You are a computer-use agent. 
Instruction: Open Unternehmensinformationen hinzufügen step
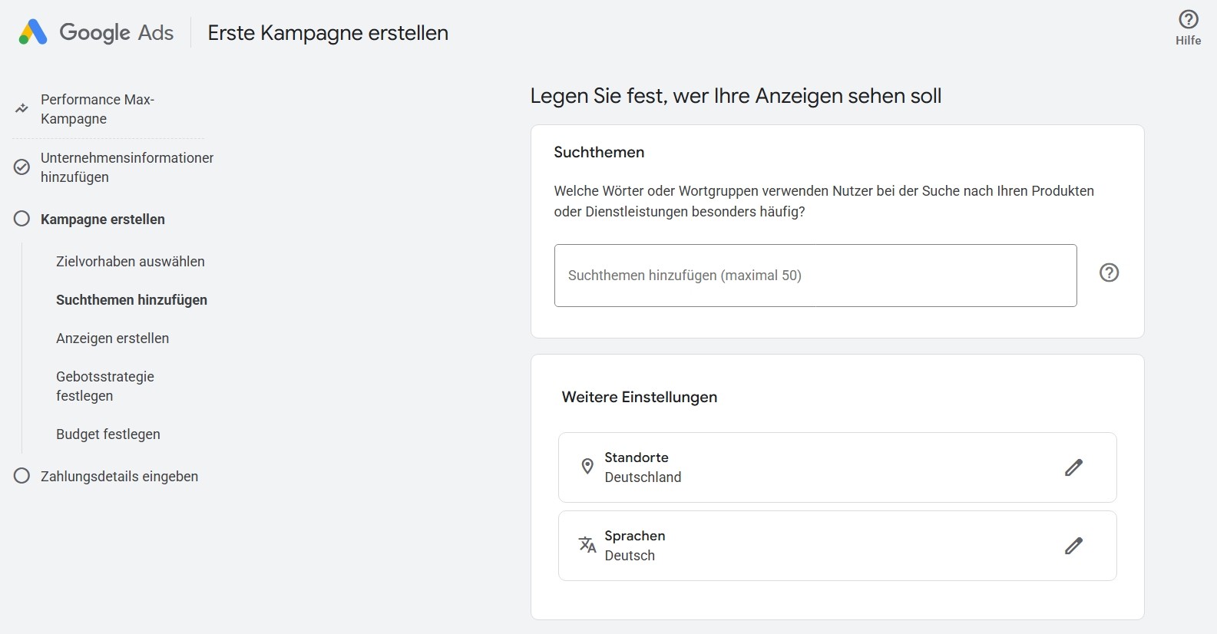(127, 167)
